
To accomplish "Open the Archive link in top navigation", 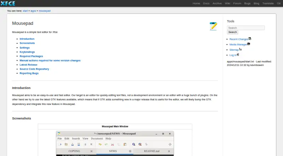I will click(217, 3).
